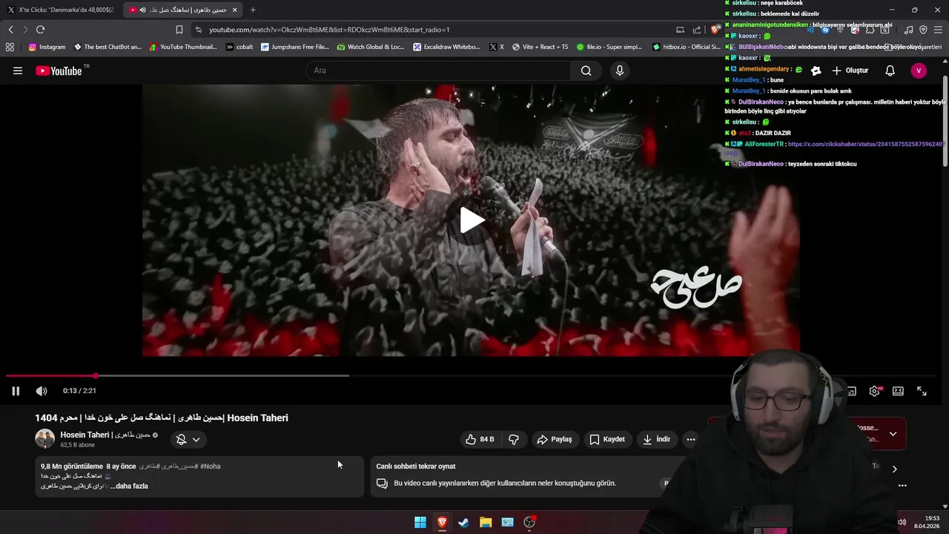Download the video with İndir
Screen dimensions: 949x534
click(x=656, y=439)
